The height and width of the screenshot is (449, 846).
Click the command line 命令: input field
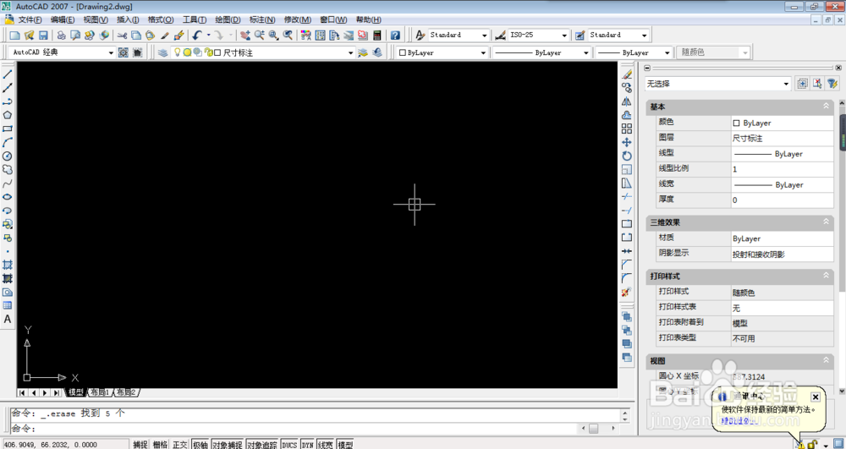[295, 429]
